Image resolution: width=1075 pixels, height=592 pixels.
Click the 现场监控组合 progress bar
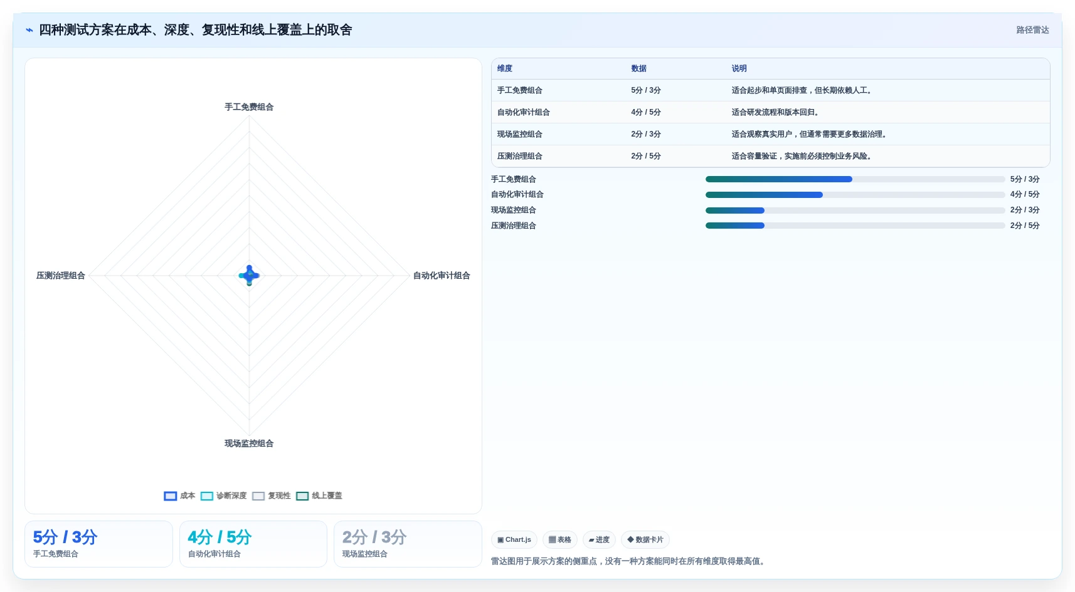coord(855,210)
